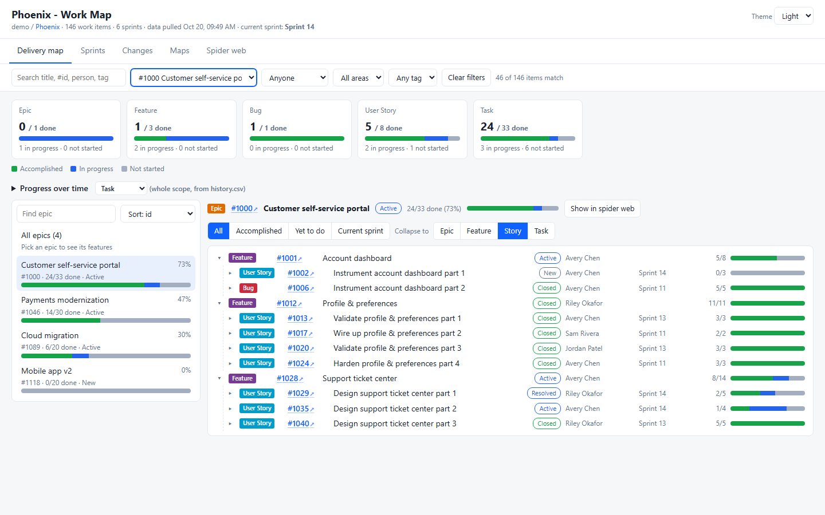
Task: Click the Feature badge for Support ticket center
Action: 242,379
